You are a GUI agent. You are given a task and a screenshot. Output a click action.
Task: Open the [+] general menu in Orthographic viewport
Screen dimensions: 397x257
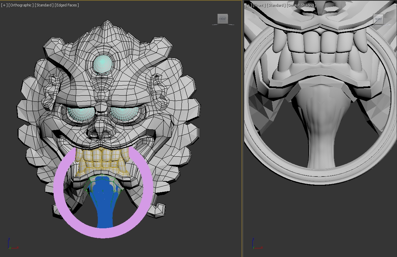(4, 5)
